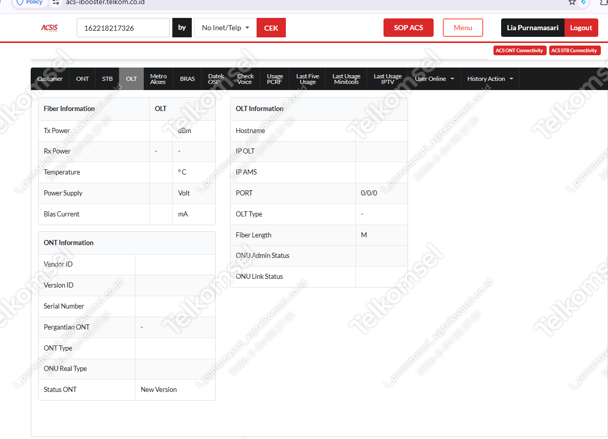Viewport: 608px width, 439px height.
Task: Select the 'Tx Power' row label
Action: (57, 131)
